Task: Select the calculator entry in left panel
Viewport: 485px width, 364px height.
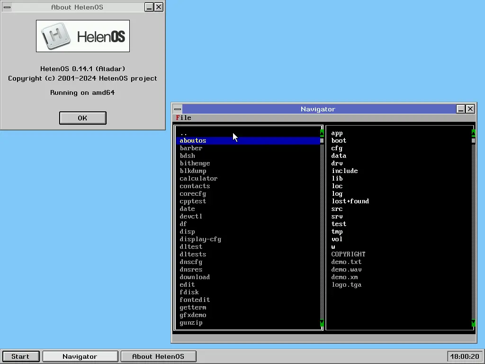Action: (x=198, y=179)
